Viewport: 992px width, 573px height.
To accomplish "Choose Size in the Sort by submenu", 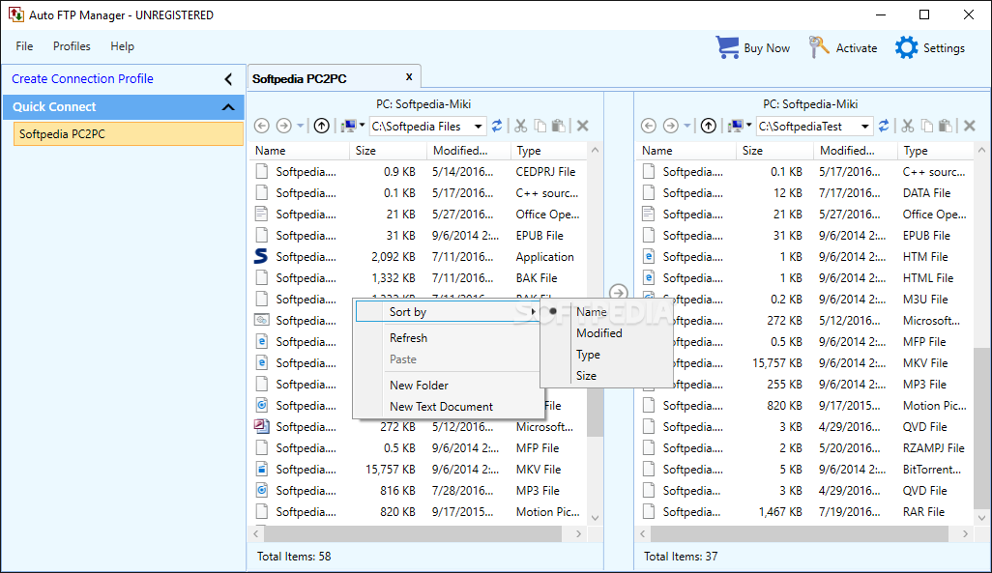I will (586, 376).
